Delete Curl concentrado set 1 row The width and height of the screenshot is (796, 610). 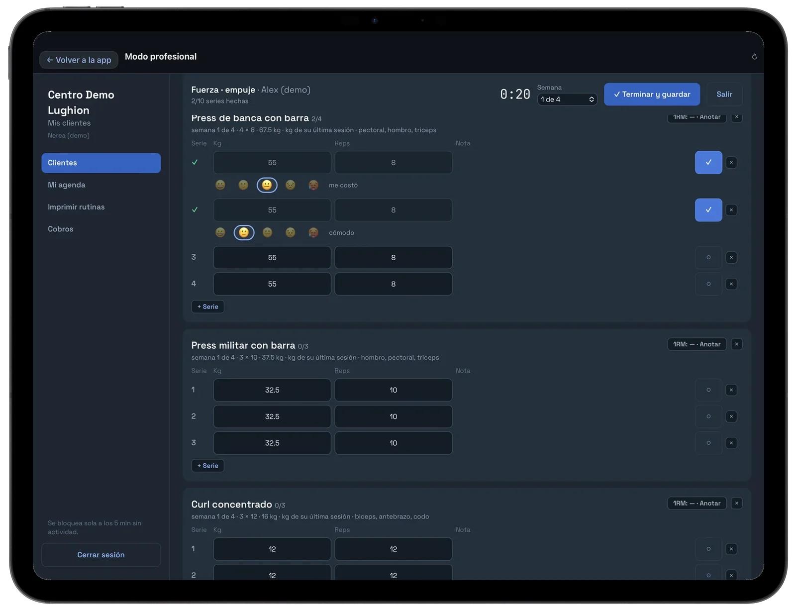(731, 549)
